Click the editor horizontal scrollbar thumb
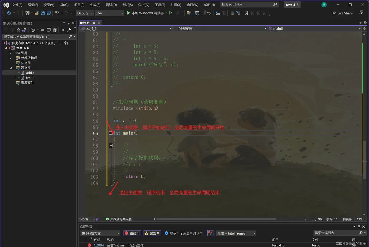This screenshot has width=369, height=247. (x=216, y=219)
